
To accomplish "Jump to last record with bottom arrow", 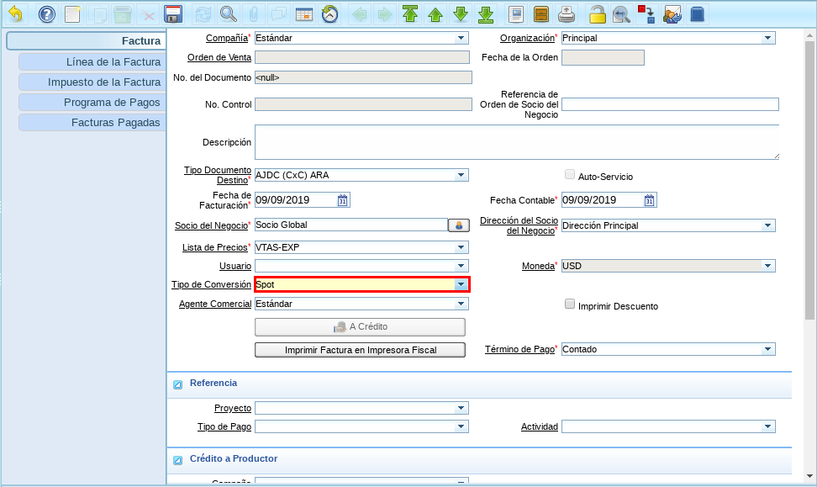I will (x=485, y=14).
